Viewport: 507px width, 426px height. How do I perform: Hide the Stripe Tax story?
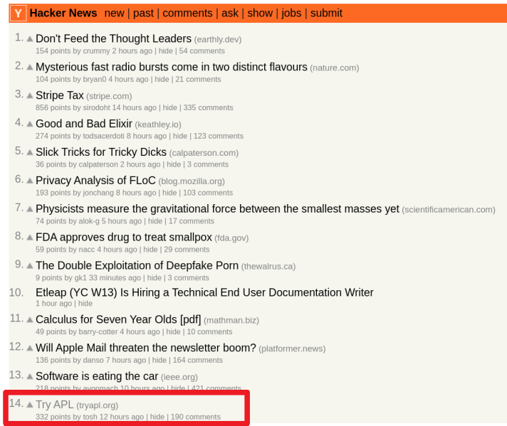(x=169, y=108)
